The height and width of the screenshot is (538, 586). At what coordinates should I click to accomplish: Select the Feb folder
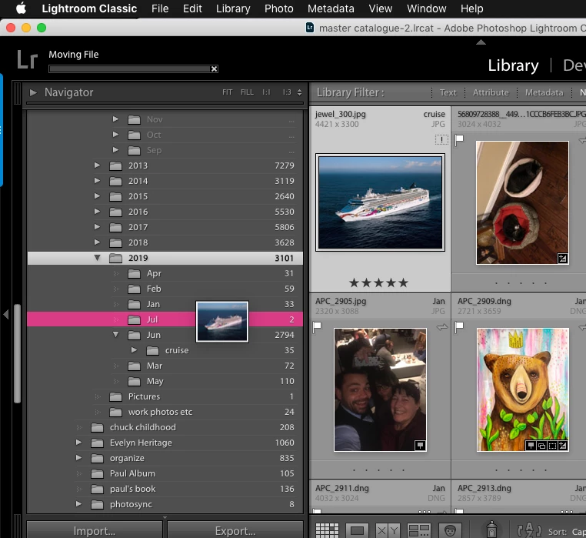click(x=165, y=289)
